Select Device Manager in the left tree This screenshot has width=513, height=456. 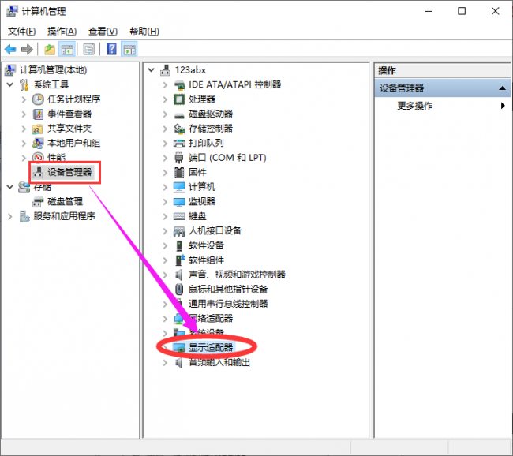69,172
